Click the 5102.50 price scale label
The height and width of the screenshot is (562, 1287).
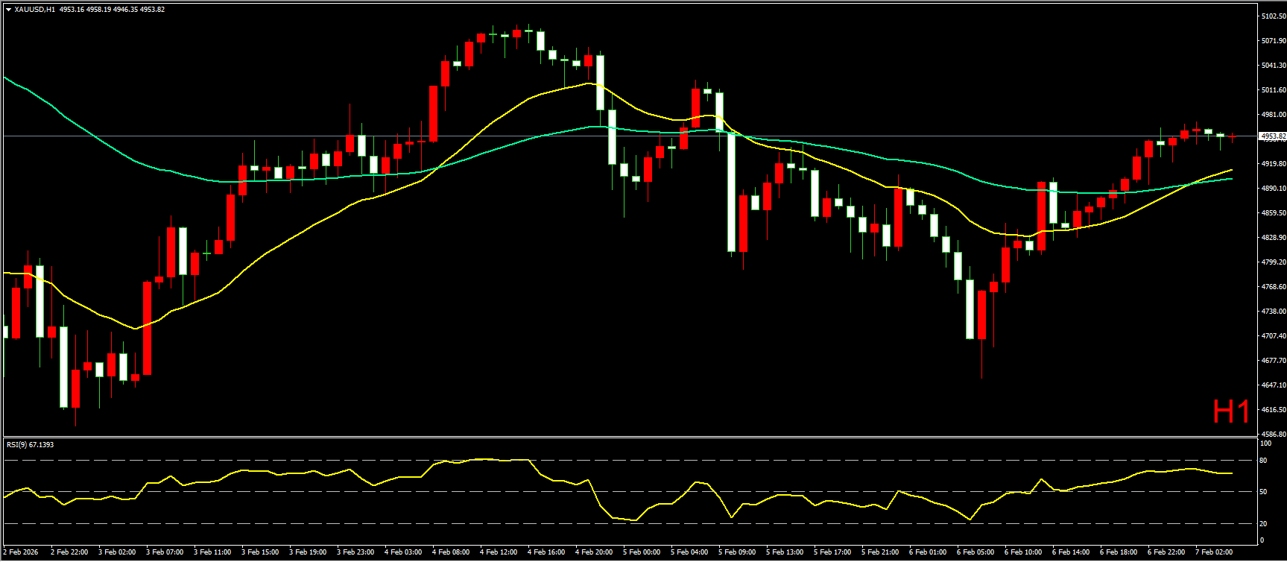click(1273, 16)
